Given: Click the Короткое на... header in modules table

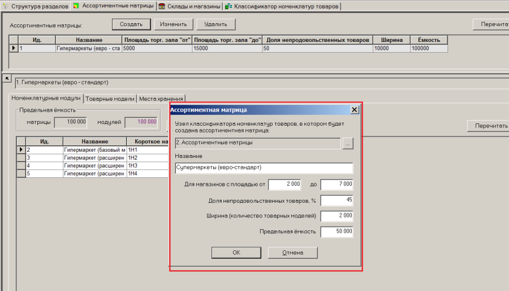Looking at the screenshot, I should [148, 142].
